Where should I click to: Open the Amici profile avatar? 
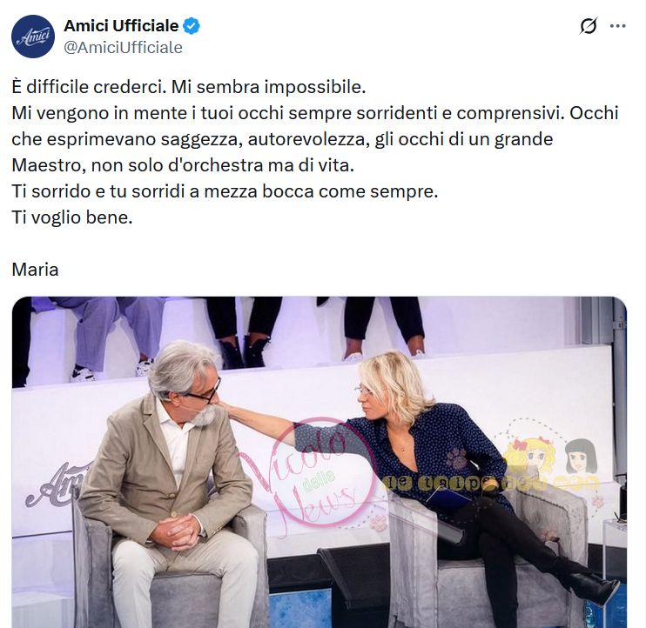coord(33,37)
